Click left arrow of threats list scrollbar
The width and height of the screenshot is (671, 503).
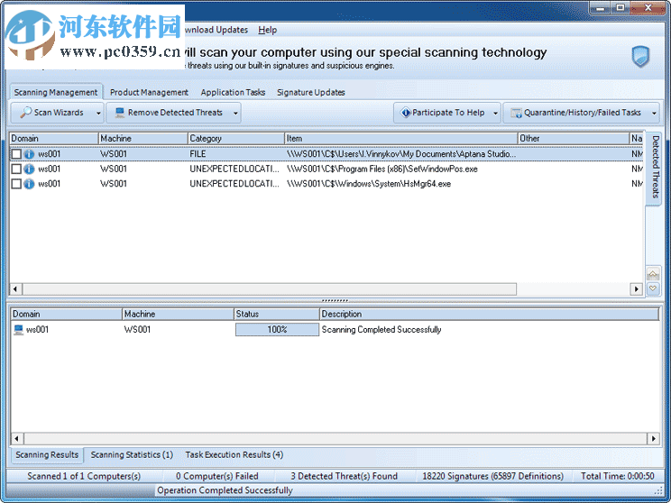coord(16,289)
